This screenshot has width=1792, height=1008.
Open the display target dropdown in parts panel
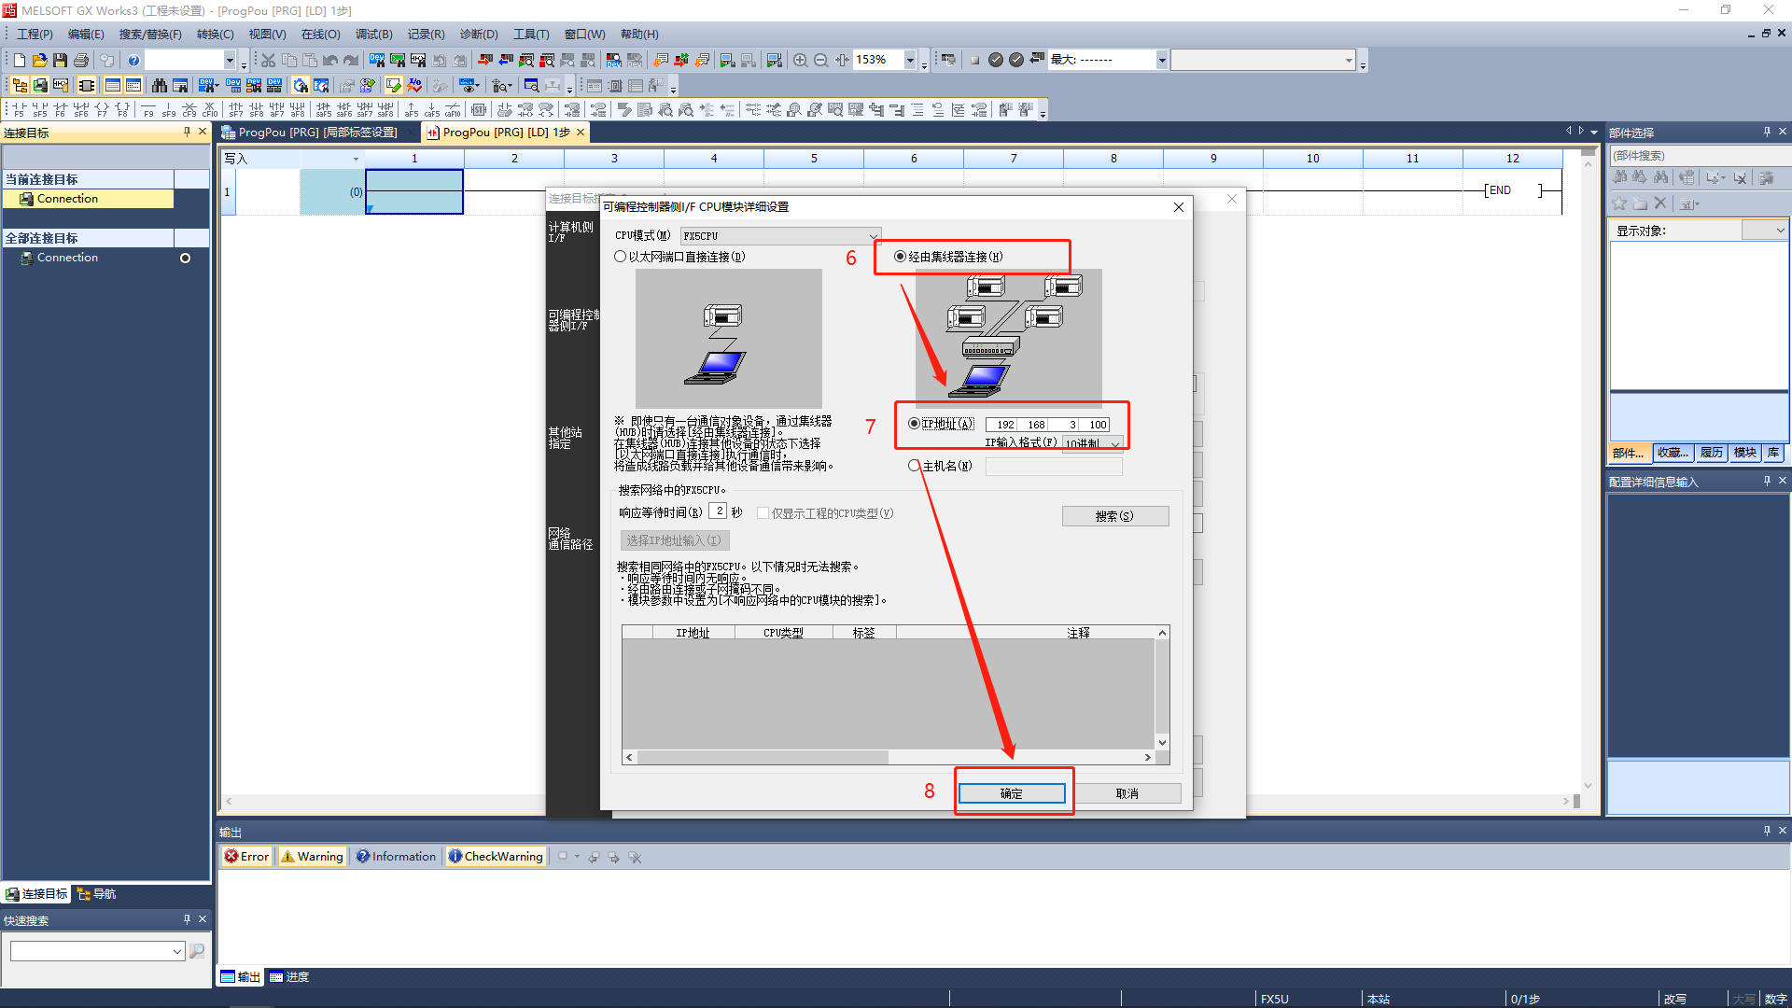point(1765,231)
